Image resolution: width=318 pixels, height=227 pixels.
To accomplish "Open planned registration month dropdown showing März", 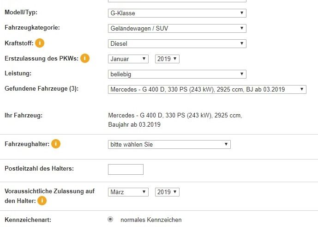I will pyautogui.click(x=128, y=192).
